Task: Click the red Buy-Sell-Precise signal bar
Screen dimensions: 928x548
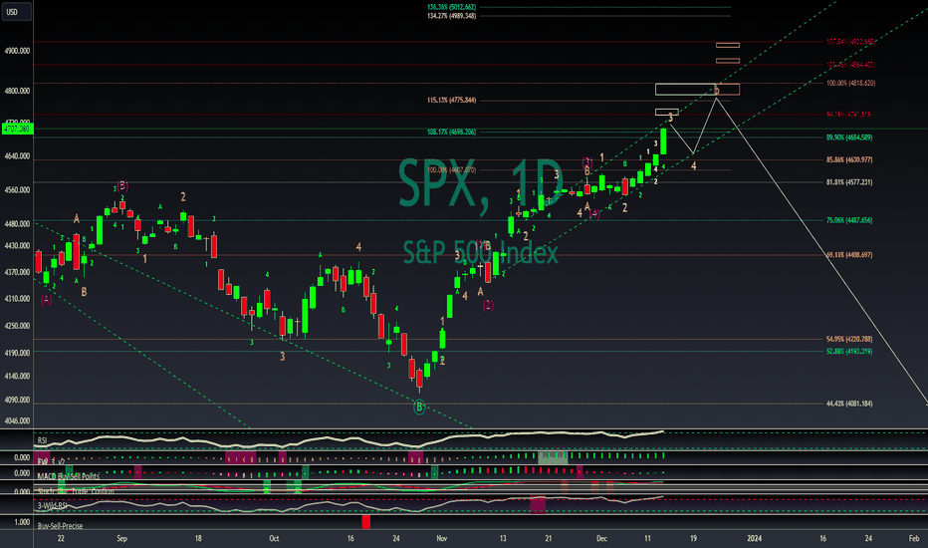Action: point(365,522)
